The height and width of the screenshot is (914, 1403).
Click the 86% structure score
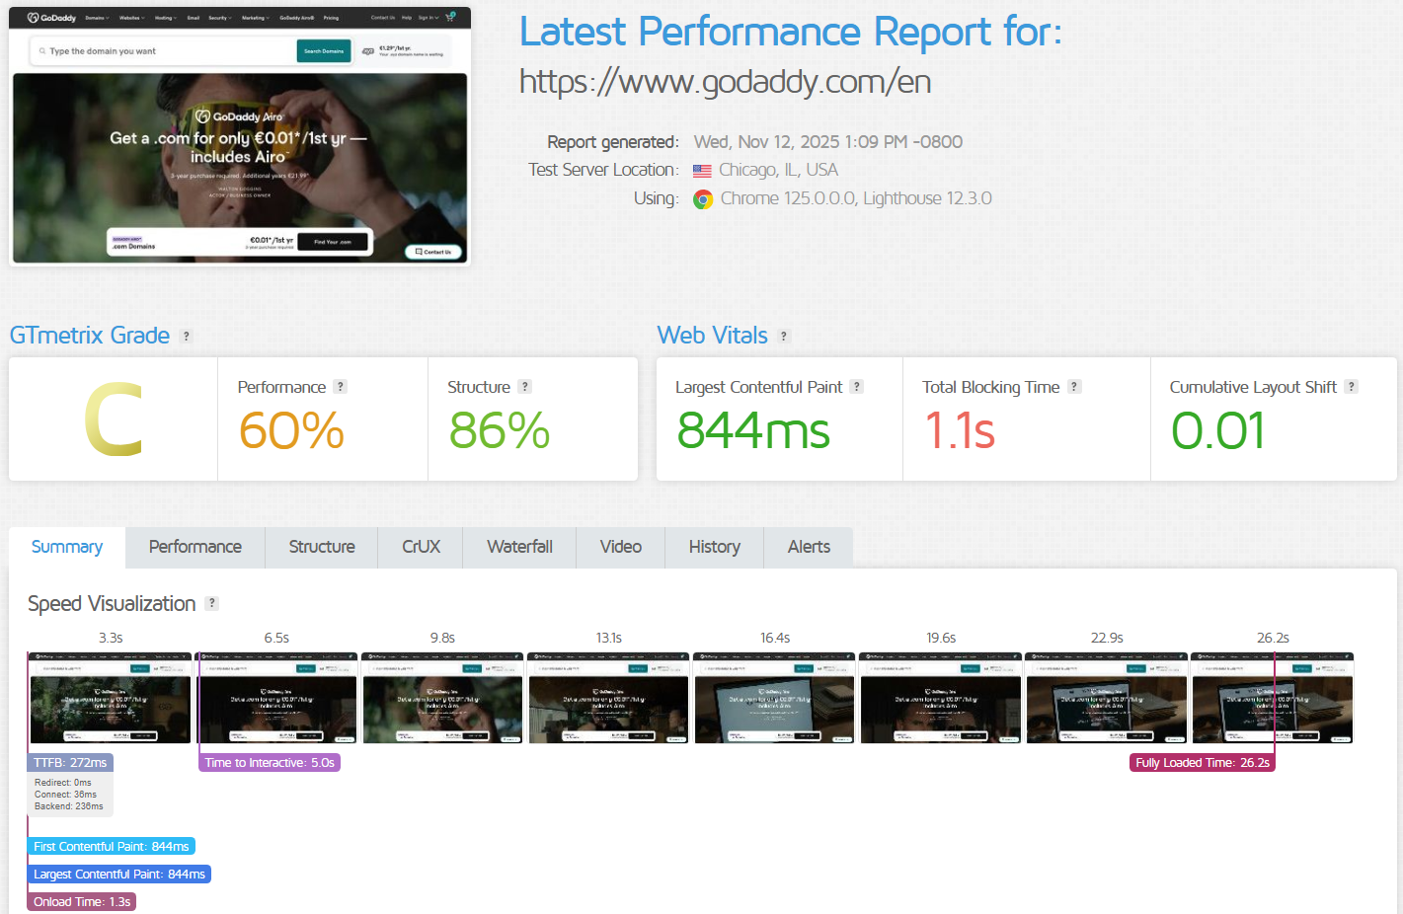(500, 431)
